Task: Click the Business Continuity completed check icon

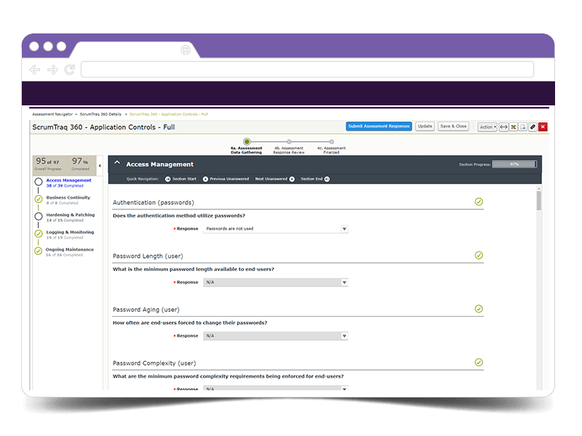Action: click(x=39, y=199)
